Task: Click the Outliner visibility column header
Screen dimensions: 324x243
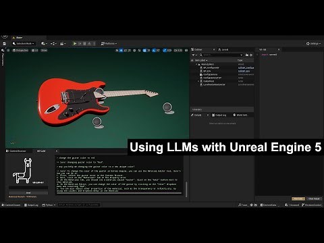Action: coord(192,60)
